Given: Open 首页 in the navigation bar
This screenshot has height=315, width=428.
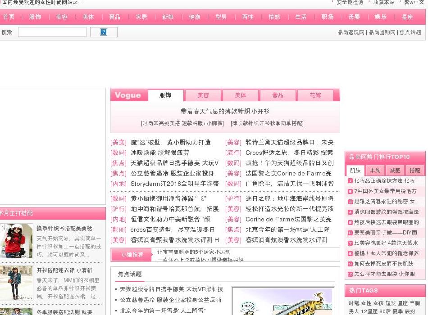Looking at the screenshot, I should pyautogui.click(x=9, y=17).
